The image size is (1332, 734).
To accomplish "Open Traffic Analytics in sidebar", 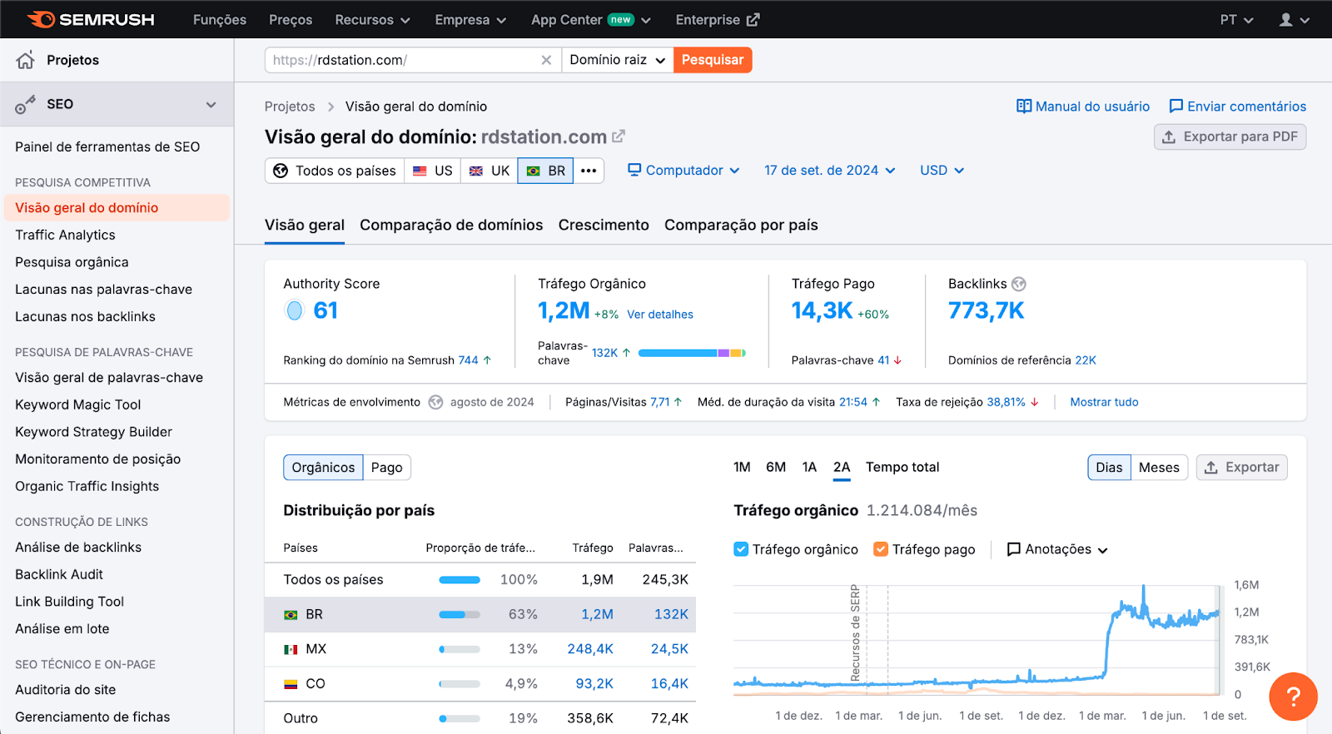I will click(x=65, y=235).
